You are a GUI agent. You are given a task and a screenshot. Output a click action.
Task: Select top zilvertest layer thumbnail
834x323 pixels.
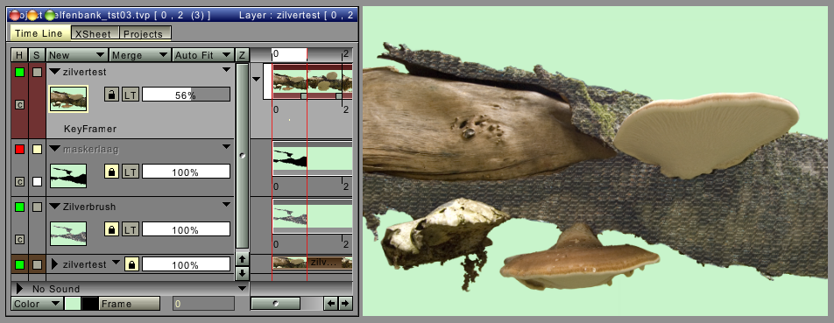(x=68, y=99)
